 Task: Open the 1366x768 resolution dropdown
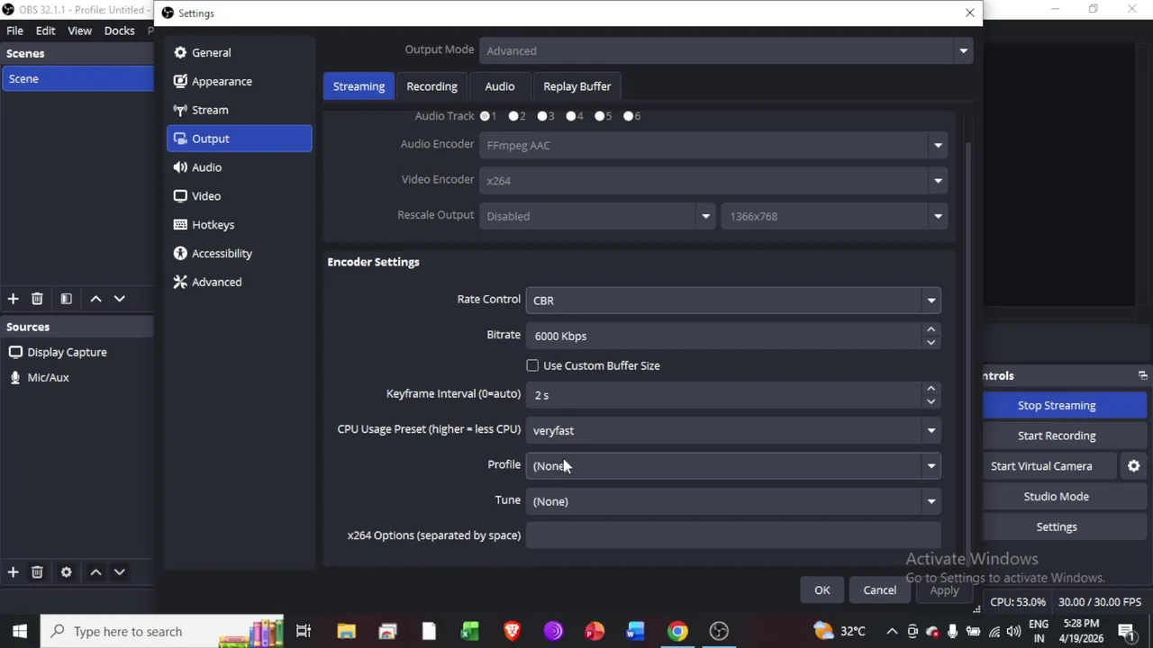click(834, 216)
